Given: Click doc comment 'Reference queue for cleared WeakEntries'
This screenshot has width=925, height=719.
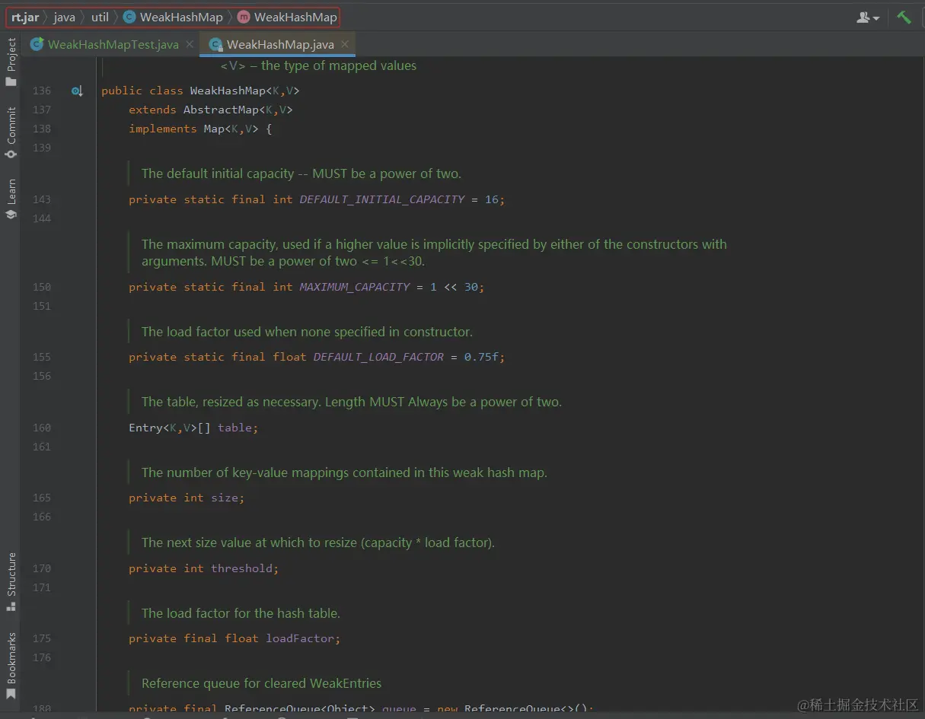Looking at the screenshot, I should [x=262, y=683].
